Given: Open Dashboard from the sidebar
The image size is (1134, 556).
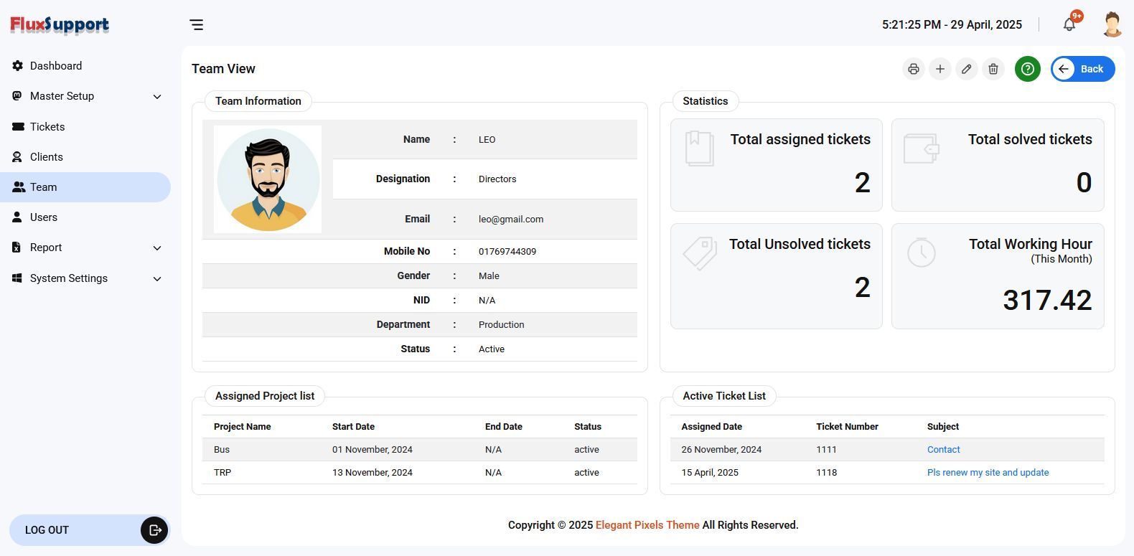Looking at the screenshot, I should coord(56,66).
